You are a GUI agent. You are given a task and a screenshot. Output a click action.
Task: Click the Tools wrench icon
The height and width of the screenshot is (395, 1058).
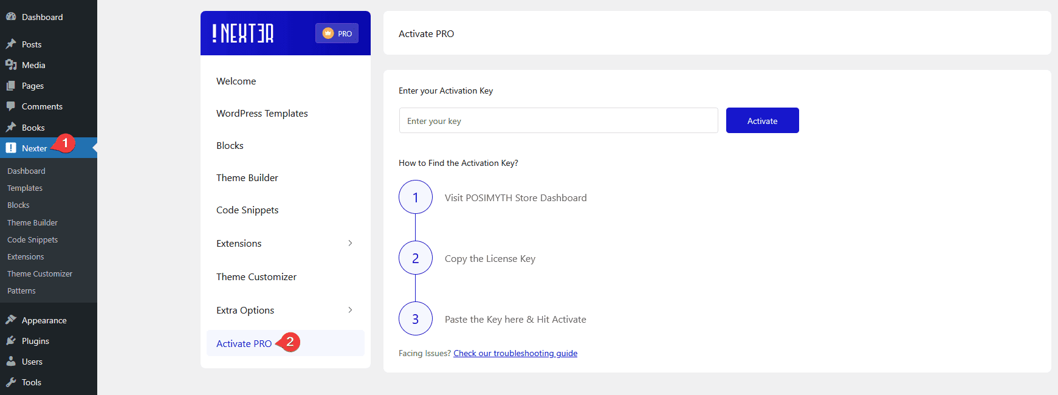coord(11,382)
